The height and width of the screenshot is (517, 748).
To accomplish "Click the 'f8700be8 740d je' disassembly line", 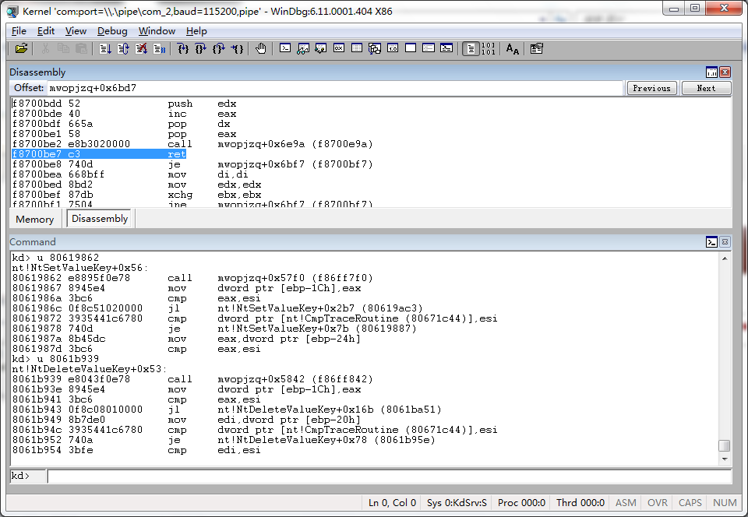I will 192,164.
